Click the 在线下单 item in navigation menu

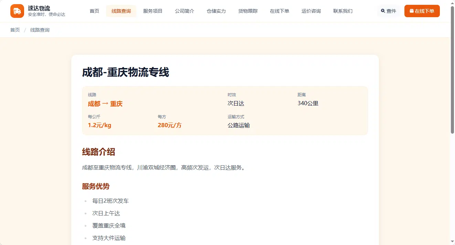pos(279,11)
